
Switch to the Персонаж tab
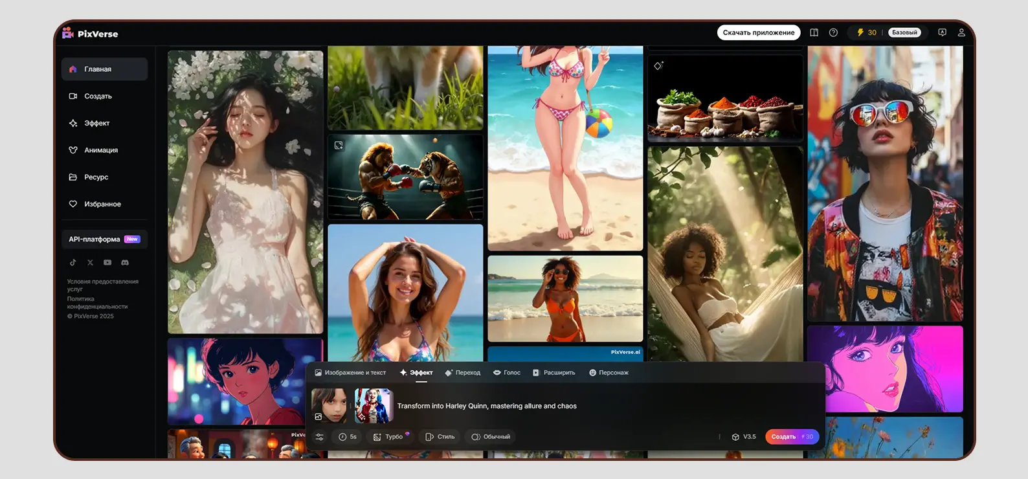pyautogui.click(x=609, y=373)
